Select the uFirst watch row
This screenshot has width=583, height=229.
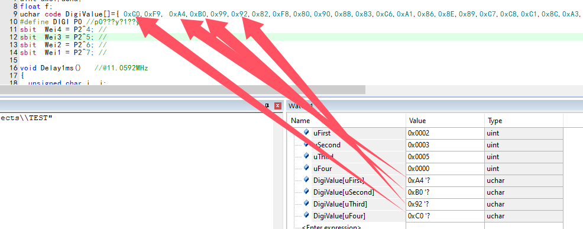(425, 133)
